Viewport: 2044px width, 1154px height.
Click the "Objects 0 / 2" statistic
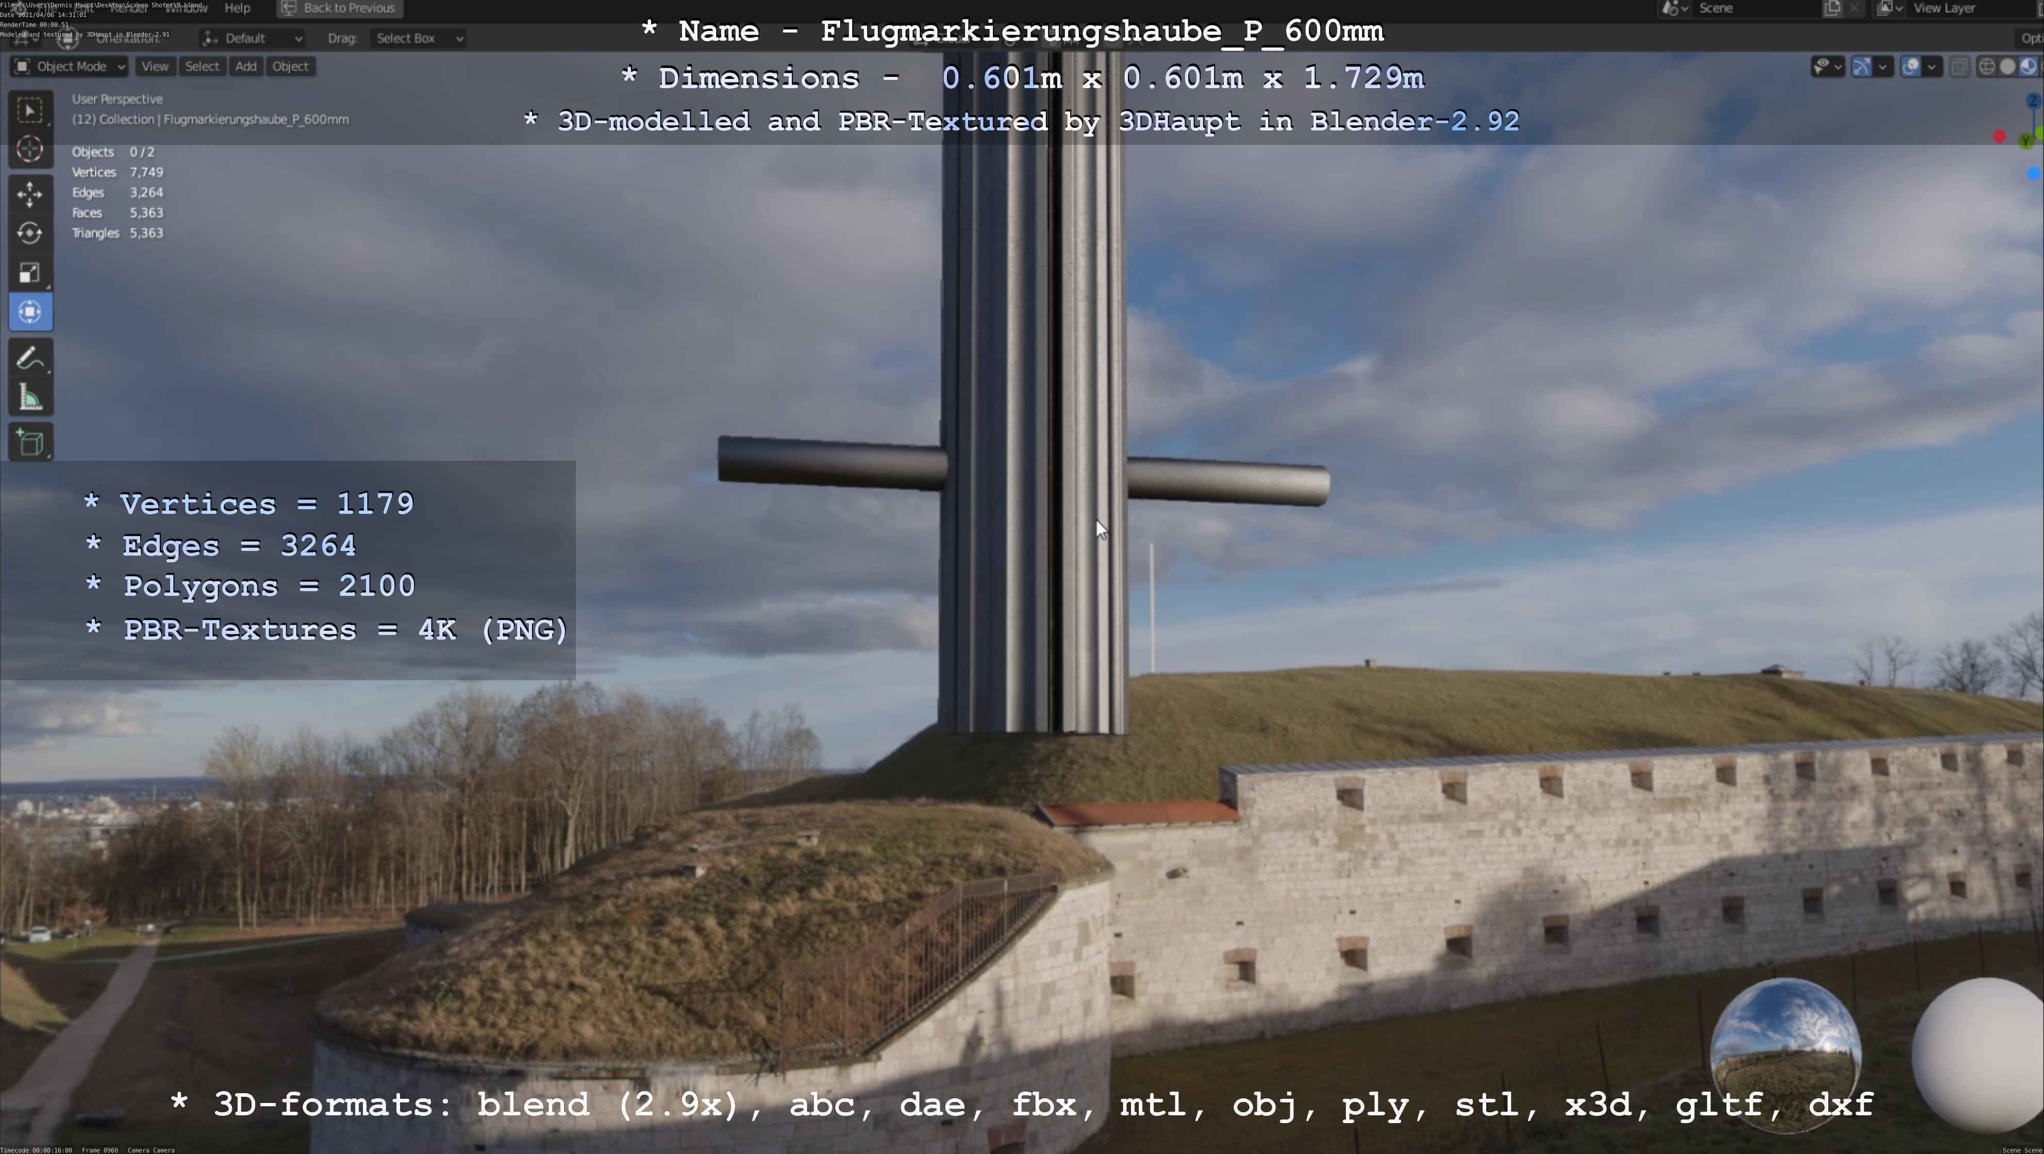tap(113, 152)
